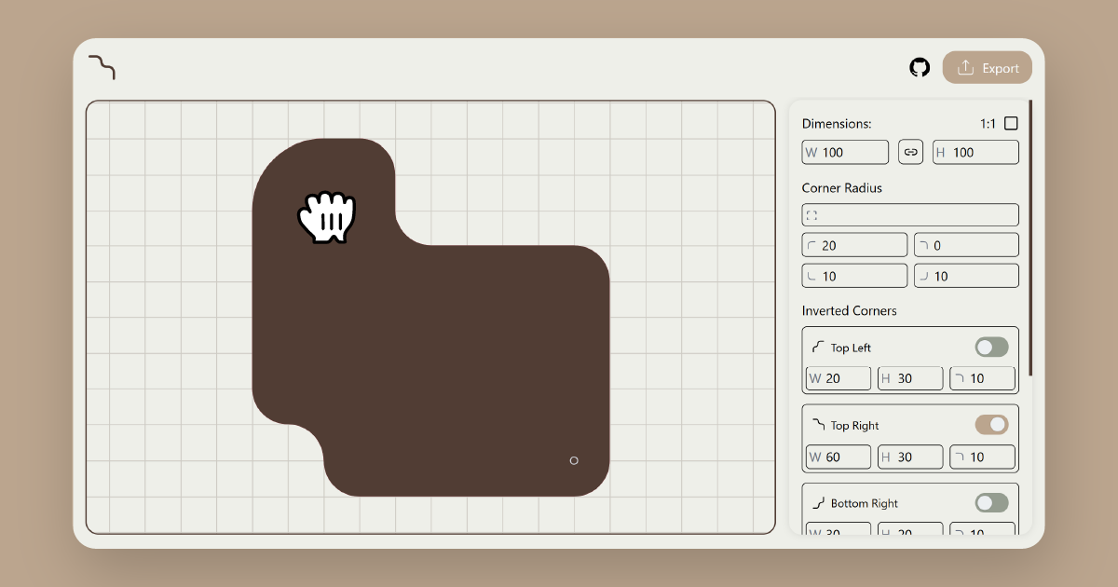Click the Top Right inverted corner icon
The width and height of the screenshot is (1118, 587).
(819, 424)
